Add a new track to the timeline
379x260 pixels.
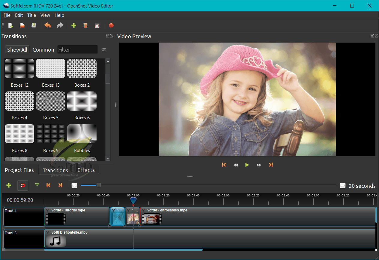point(9,185)
